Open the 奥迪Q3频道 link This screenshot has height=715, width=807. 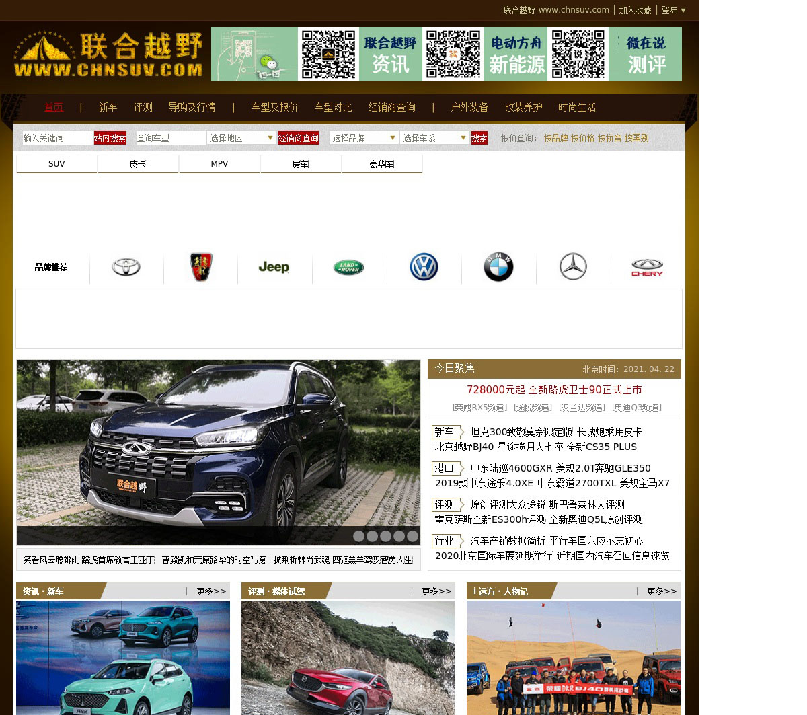(636, 408)
